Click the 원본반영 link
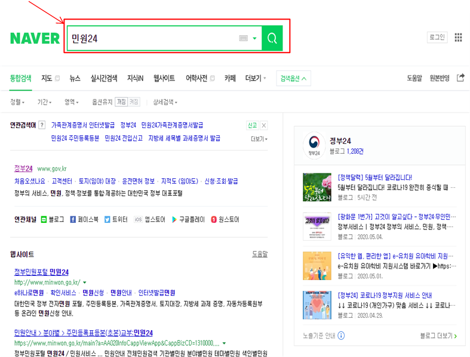470x357 pixels. 440,78
